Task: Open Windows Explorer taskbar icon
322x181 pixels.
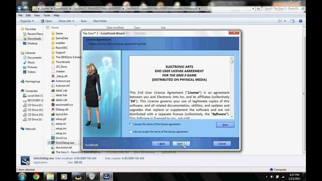Action: [50, 176]
